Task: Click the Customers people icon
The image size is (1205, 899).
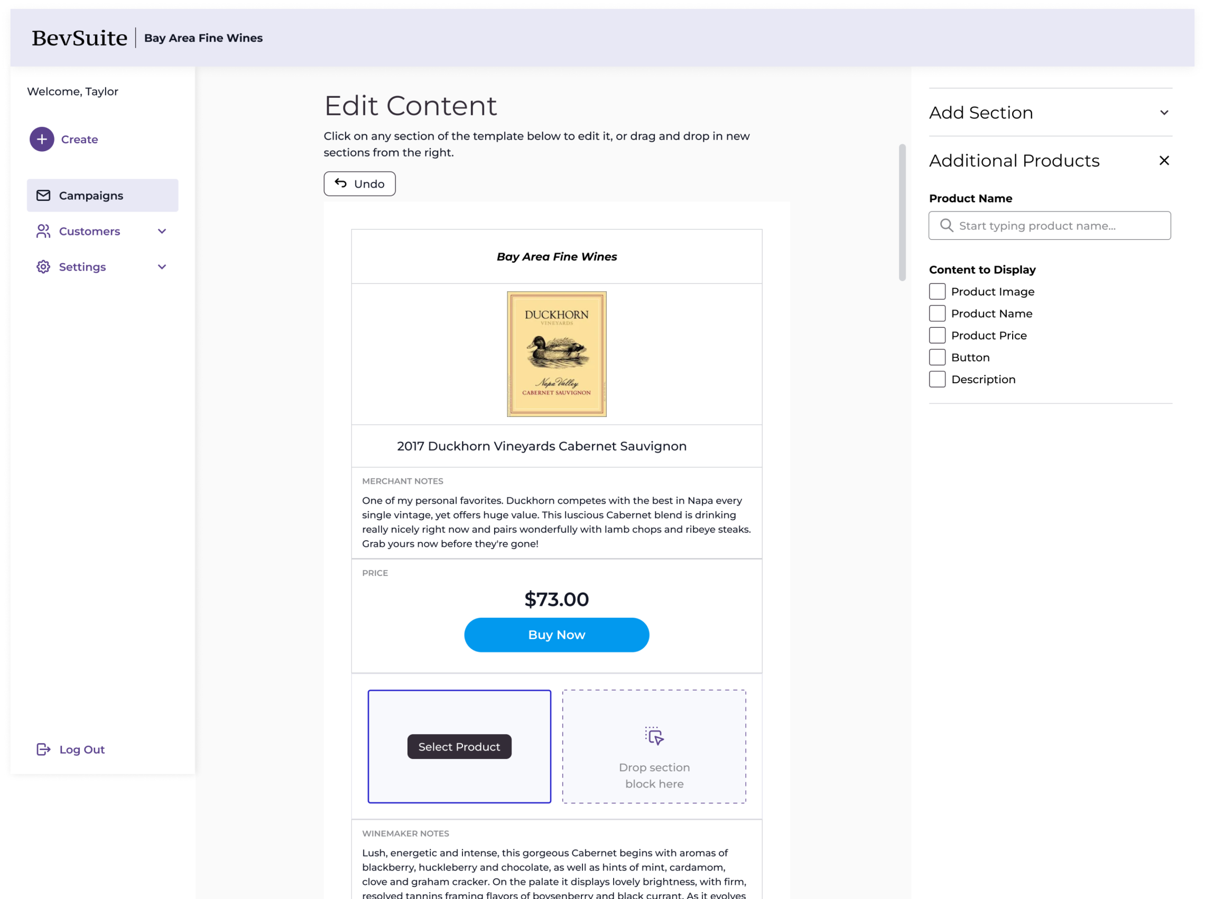Action: 43,231
